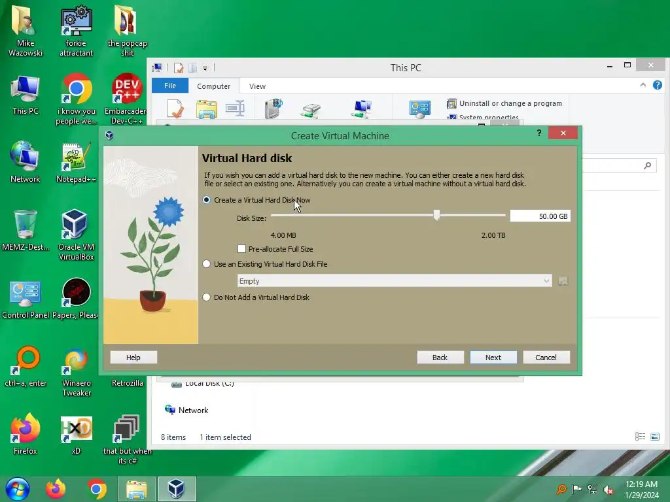
Task: Switch to the View ribbon tab
Action: (x=257, y=86)
